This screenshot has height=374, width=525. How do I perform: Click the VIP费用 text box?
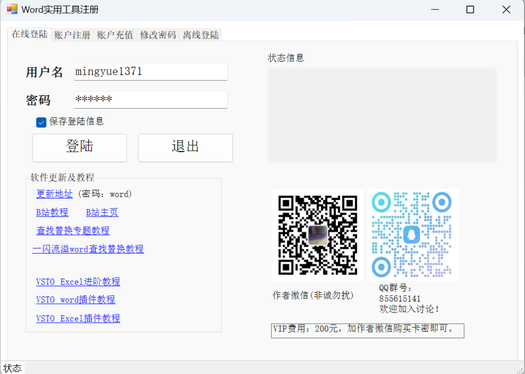click(x=368, y=331)
